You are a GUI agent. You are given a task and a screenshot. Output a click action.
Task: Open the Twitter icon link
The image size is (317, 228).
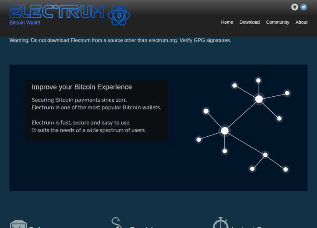[x=304, y=7]
